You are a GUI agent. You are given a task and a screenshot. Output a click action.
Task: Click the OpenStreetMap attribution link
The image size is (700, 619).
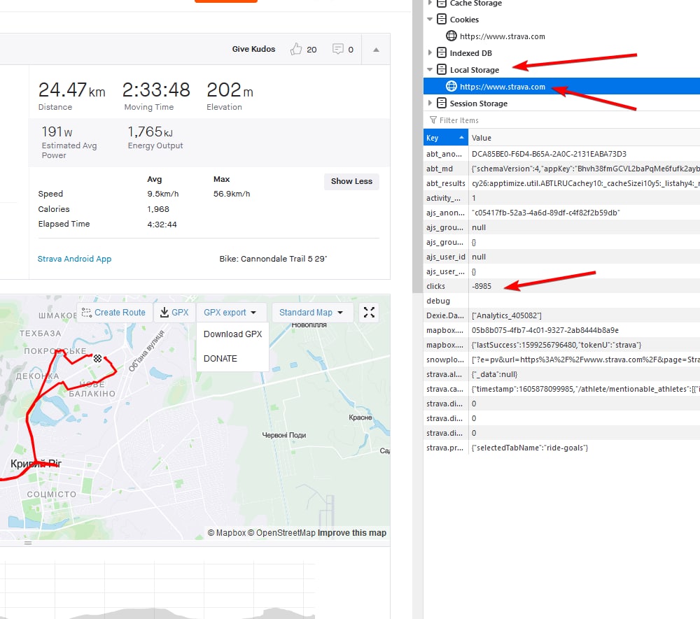click(281, 533)
